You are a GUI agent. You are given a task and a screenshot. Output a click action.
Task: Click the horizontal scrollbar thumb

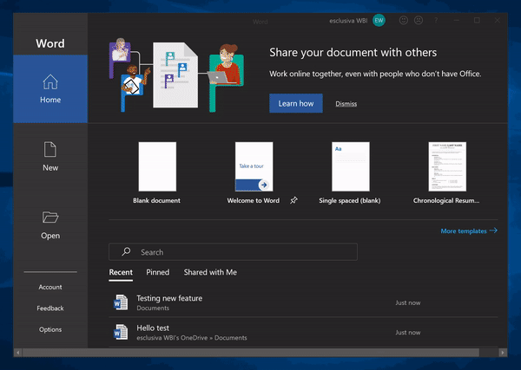pyautogui.click(x=251, y=353)
